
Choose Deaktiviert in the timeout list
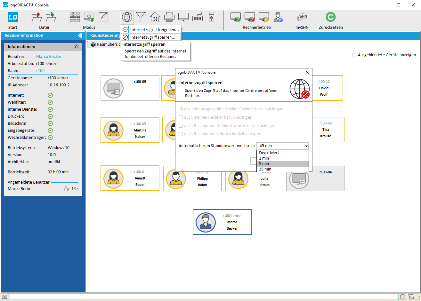283,153
